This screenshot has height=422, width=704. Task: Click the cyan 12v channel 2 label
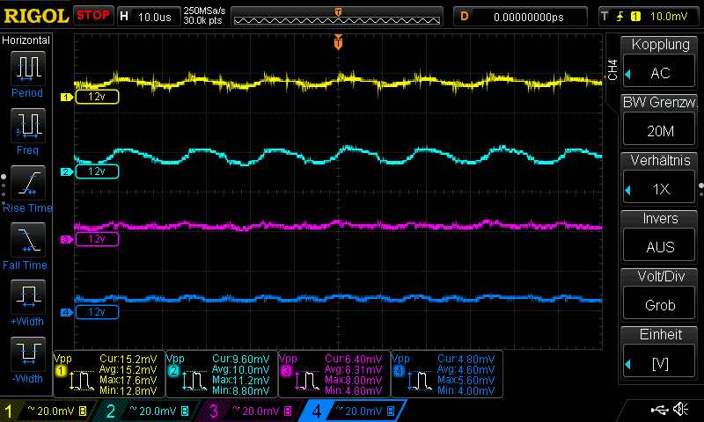pyautogui.click(x=97, y=171)
